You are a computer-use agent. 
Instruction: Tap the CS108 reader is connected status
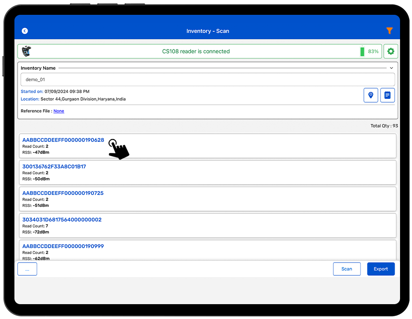196,52
